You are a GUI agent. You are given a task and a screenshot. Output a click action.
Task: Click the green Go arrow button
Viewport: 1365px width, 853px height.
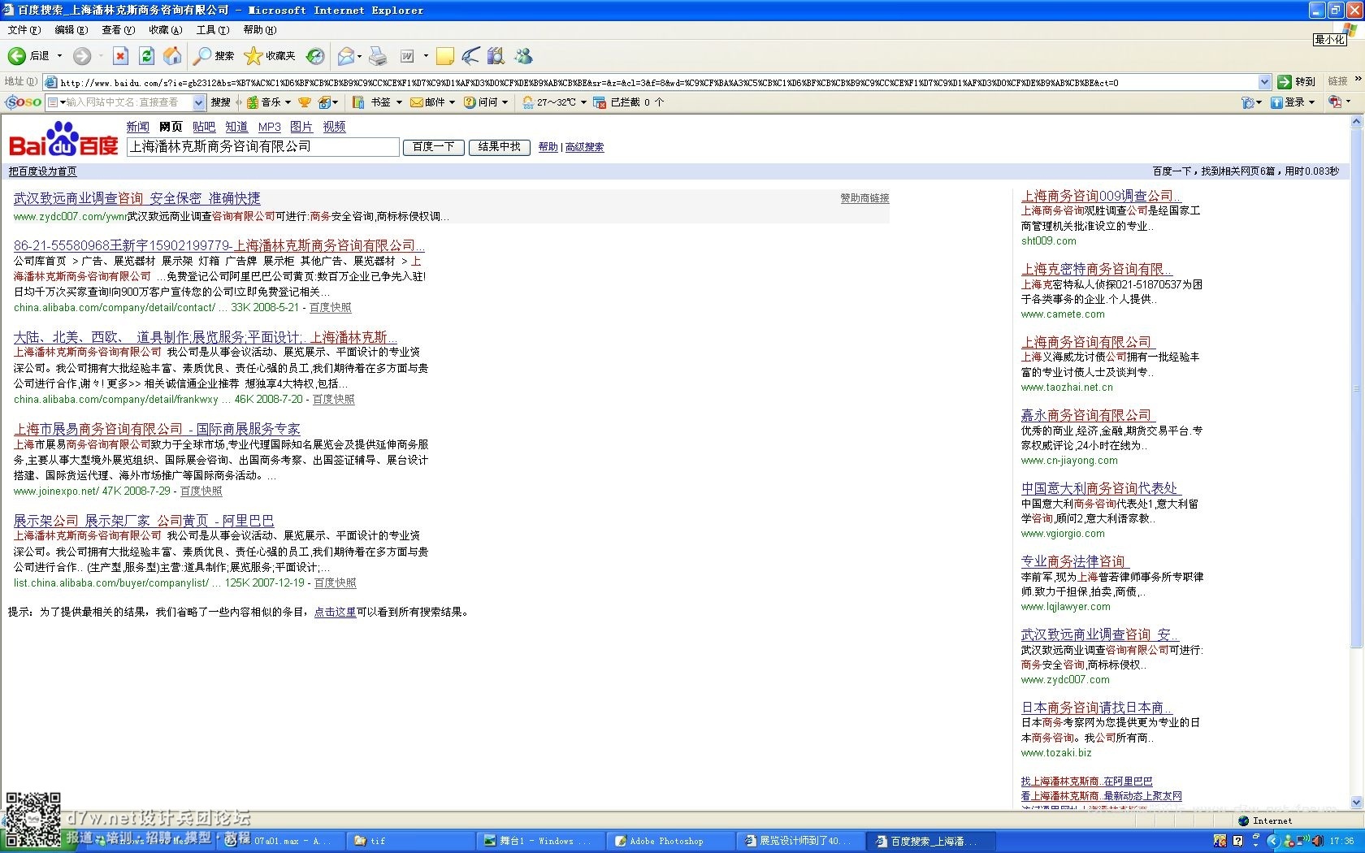pyautogui.click(x=1285, y=82)
